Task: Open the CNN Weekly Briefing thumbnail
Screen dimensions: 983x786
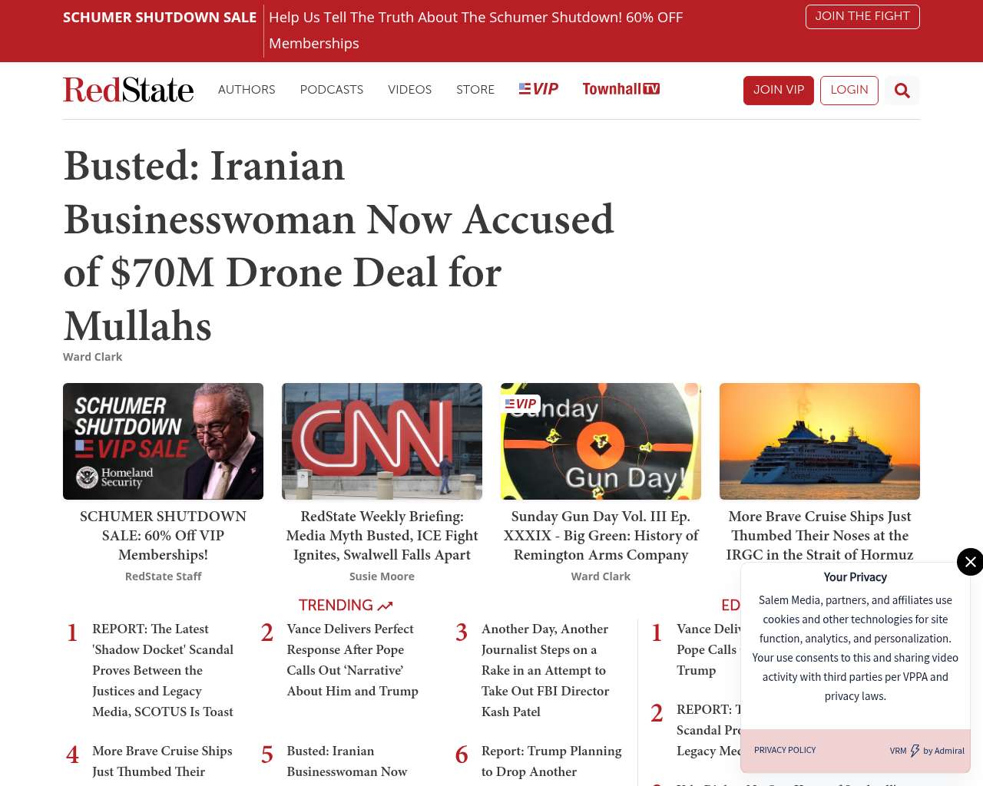Action: pyautogui.click(x=382, y=441)
